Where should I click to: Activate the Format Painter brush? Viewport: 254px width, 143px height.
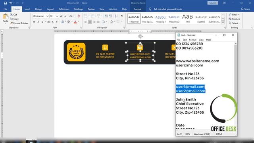[12, 23]
